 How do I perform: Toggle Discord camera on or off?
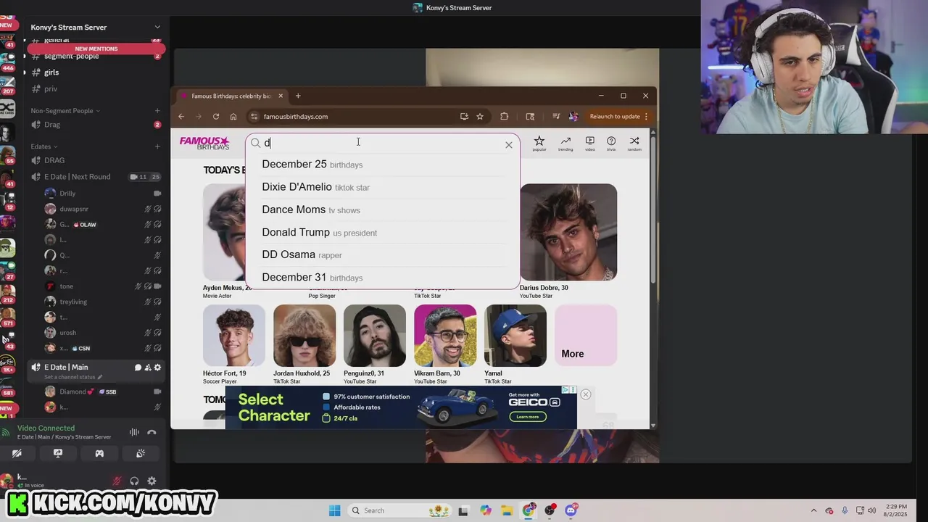17,454
